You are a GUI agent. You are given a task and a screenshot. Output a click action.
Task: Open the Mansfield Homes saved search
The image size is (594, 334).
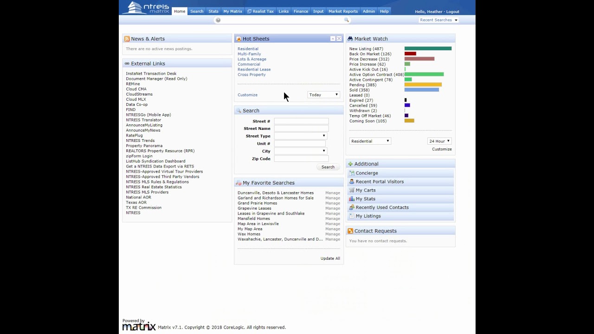254,218
